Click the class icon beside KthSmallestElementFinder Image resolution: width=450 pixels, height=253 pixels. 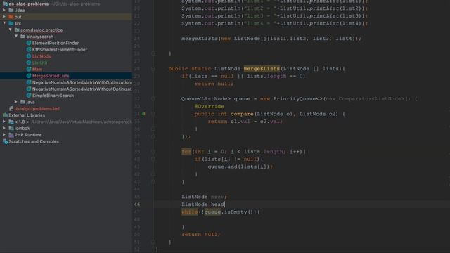click(29, 50)
